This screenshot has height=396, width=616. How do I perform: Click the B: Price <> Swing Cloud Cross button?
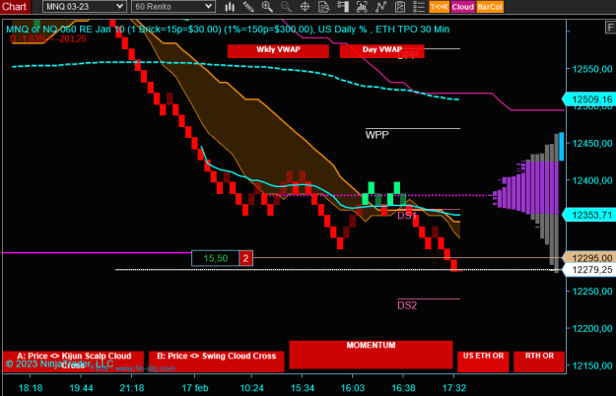217,362
